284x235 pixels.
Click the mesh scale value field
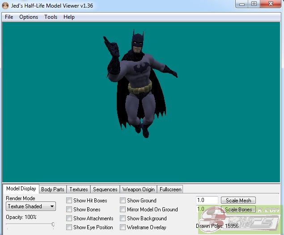point(207,200)
